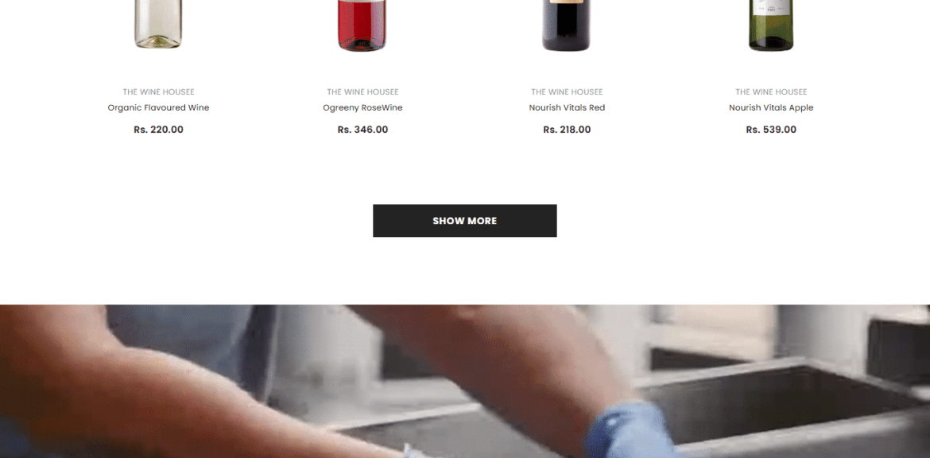Viewport: 930px width, 458px height.
Task: Click the red rosé wine bottle image
Action: click(362, 25)
